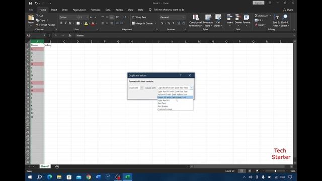322x181 pixels.
Task: Click Tell me what you want to do
Action: coord(169,10)
